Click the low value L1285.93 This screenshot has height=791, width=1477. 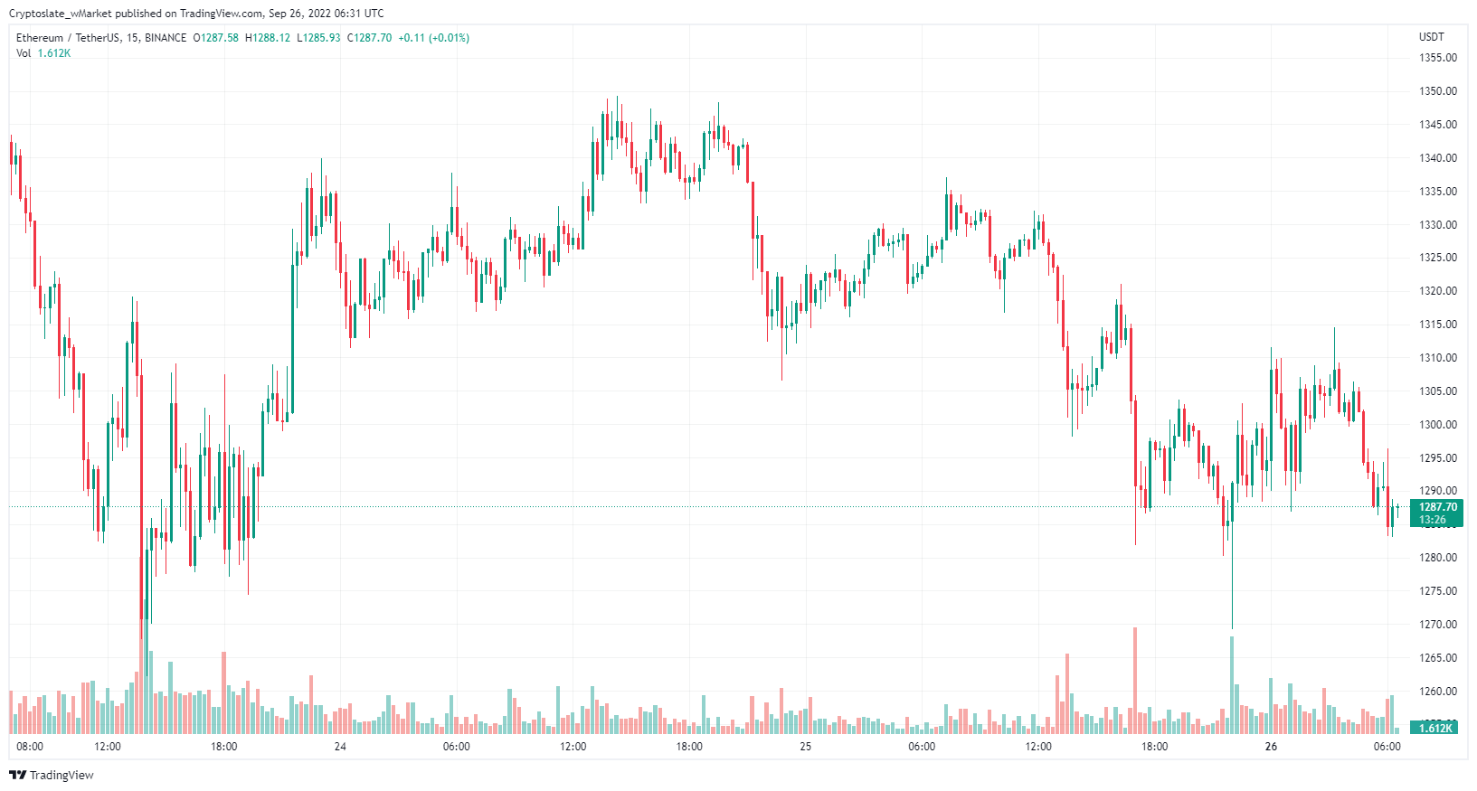click(x=319, y=38)
